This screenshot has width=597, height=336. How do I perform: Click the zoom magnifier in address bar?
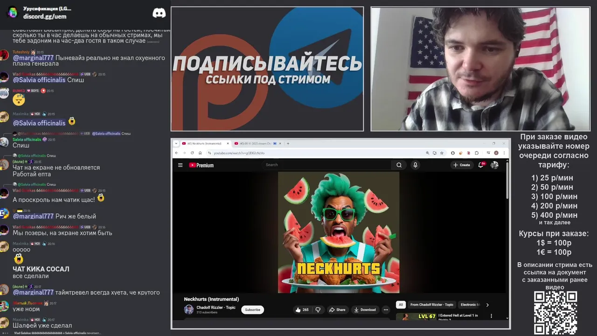(427, 153)
